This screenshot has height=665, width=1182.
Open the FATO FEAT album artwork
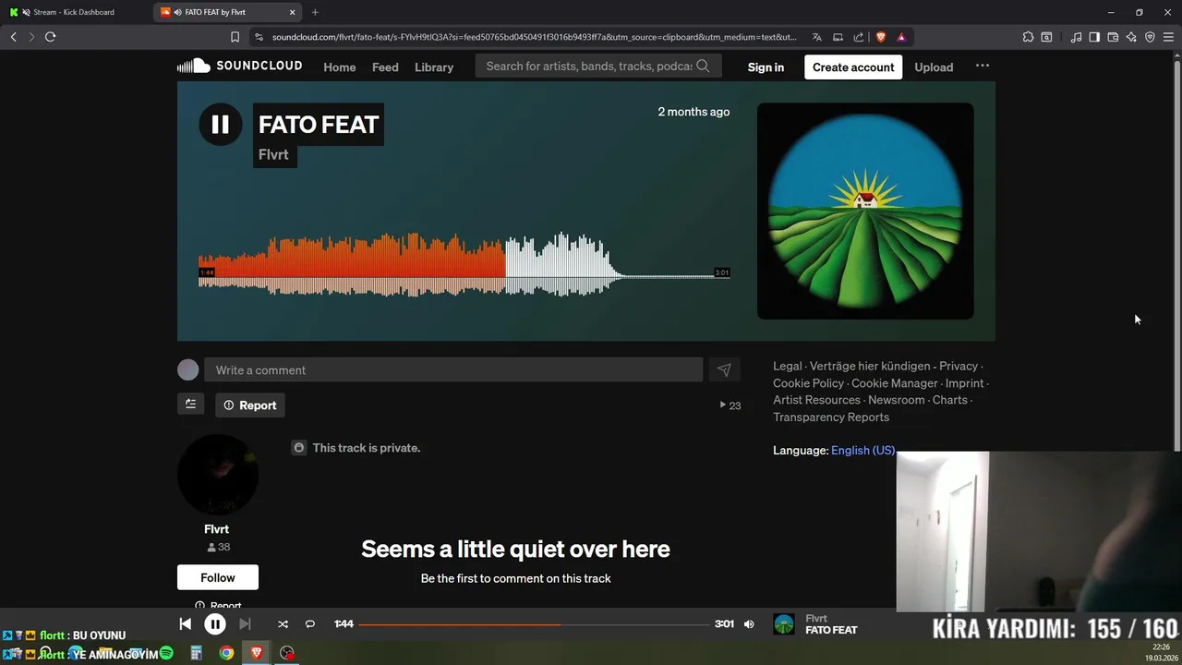(865, 211)
